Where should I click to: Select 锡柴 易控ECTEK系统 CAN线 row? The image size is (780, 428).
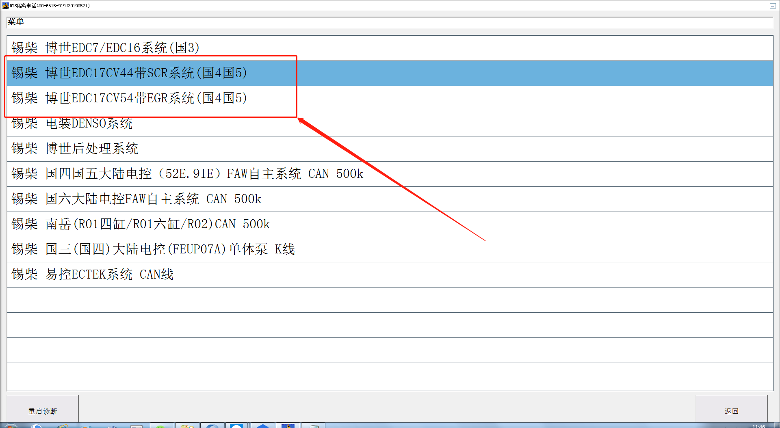click(390, 275)
